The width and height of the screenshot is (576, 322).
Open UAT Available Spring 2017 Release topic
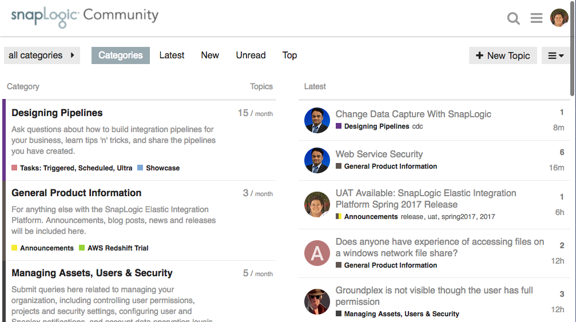coord(426,198)
